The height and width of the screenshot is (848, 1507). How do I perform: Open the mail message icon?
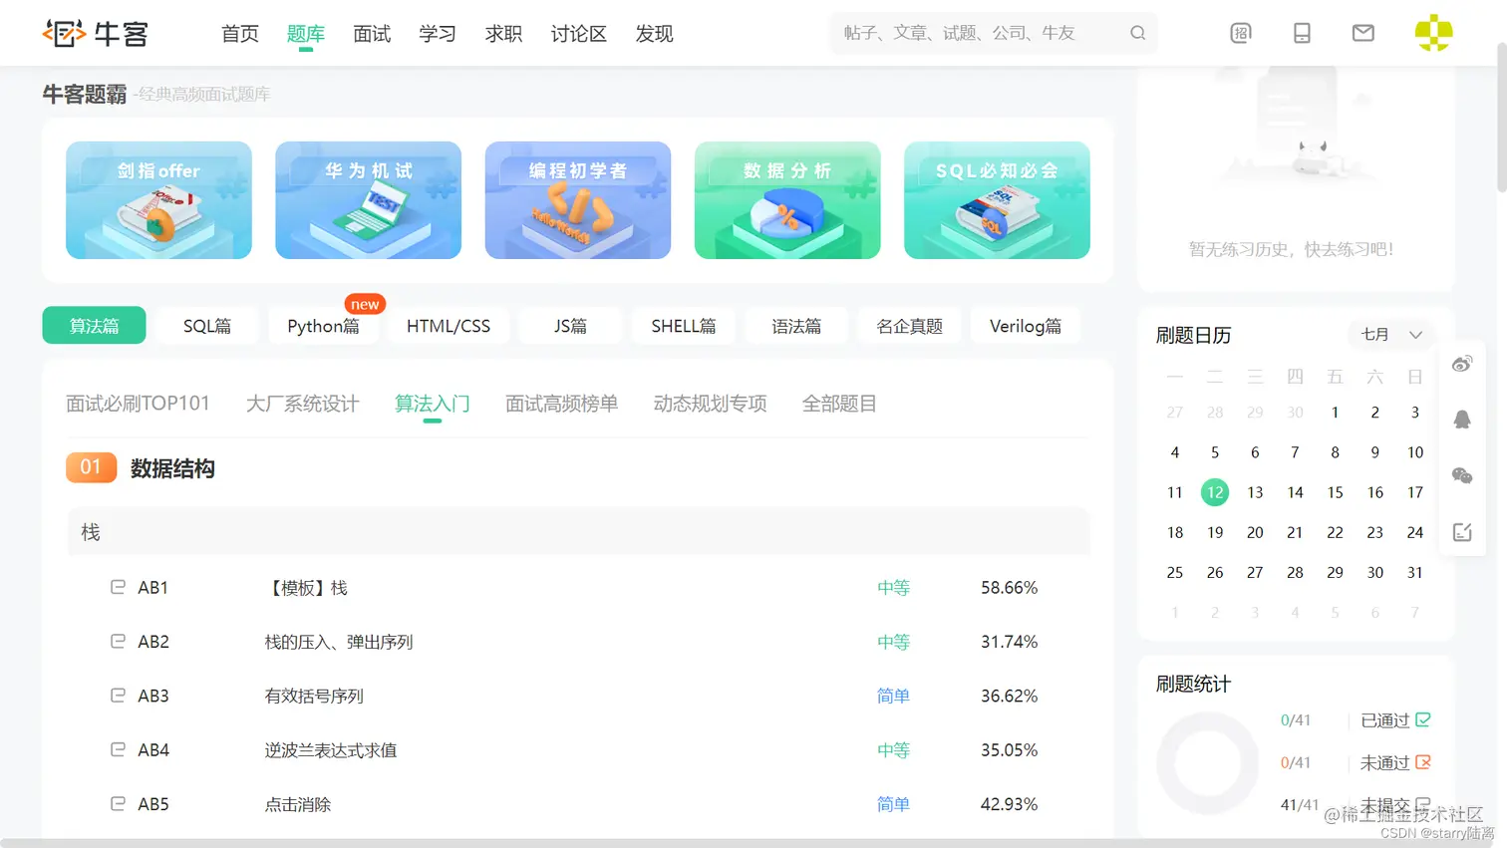click(1362, 33)
